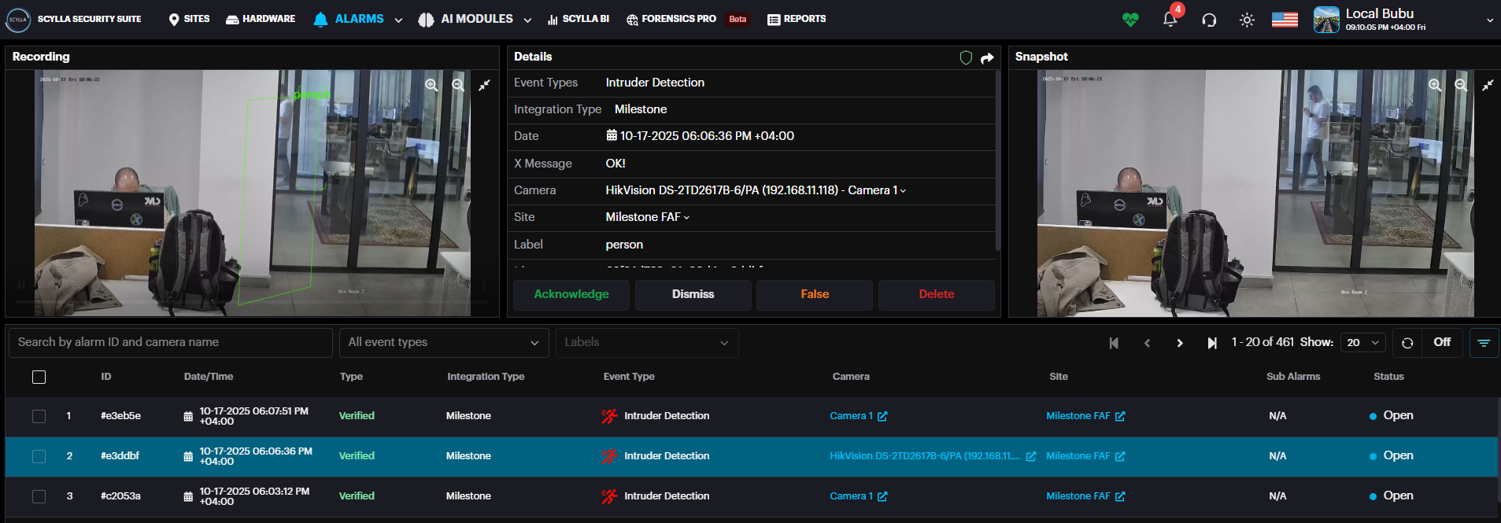The image size is (1501, 523).
Task: Click the green system health heart icon
Action: click(1130, 20)
